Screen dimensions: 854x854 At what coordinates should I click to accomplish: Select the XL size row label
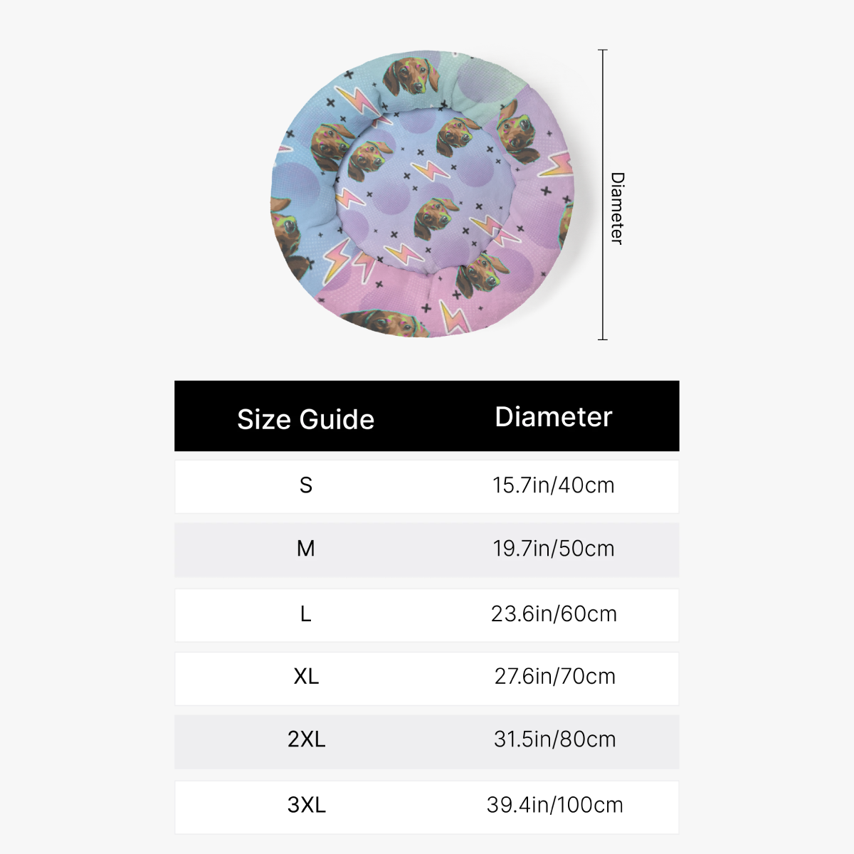[306, 676]
